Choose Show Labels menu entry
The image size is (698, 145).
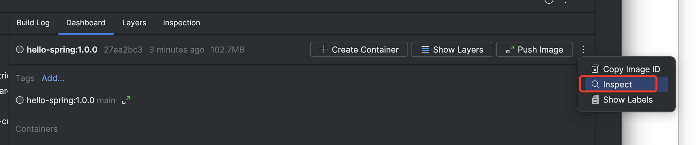coord(622,100)
